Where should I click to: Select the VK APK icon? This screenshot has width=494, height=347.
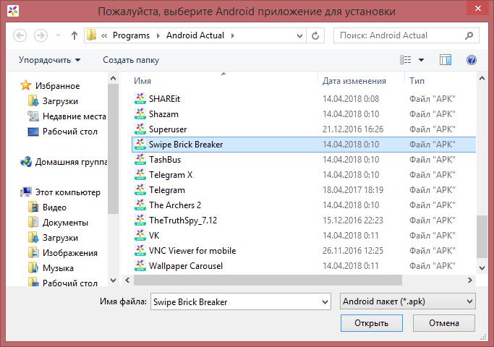[x=140, y=235]
